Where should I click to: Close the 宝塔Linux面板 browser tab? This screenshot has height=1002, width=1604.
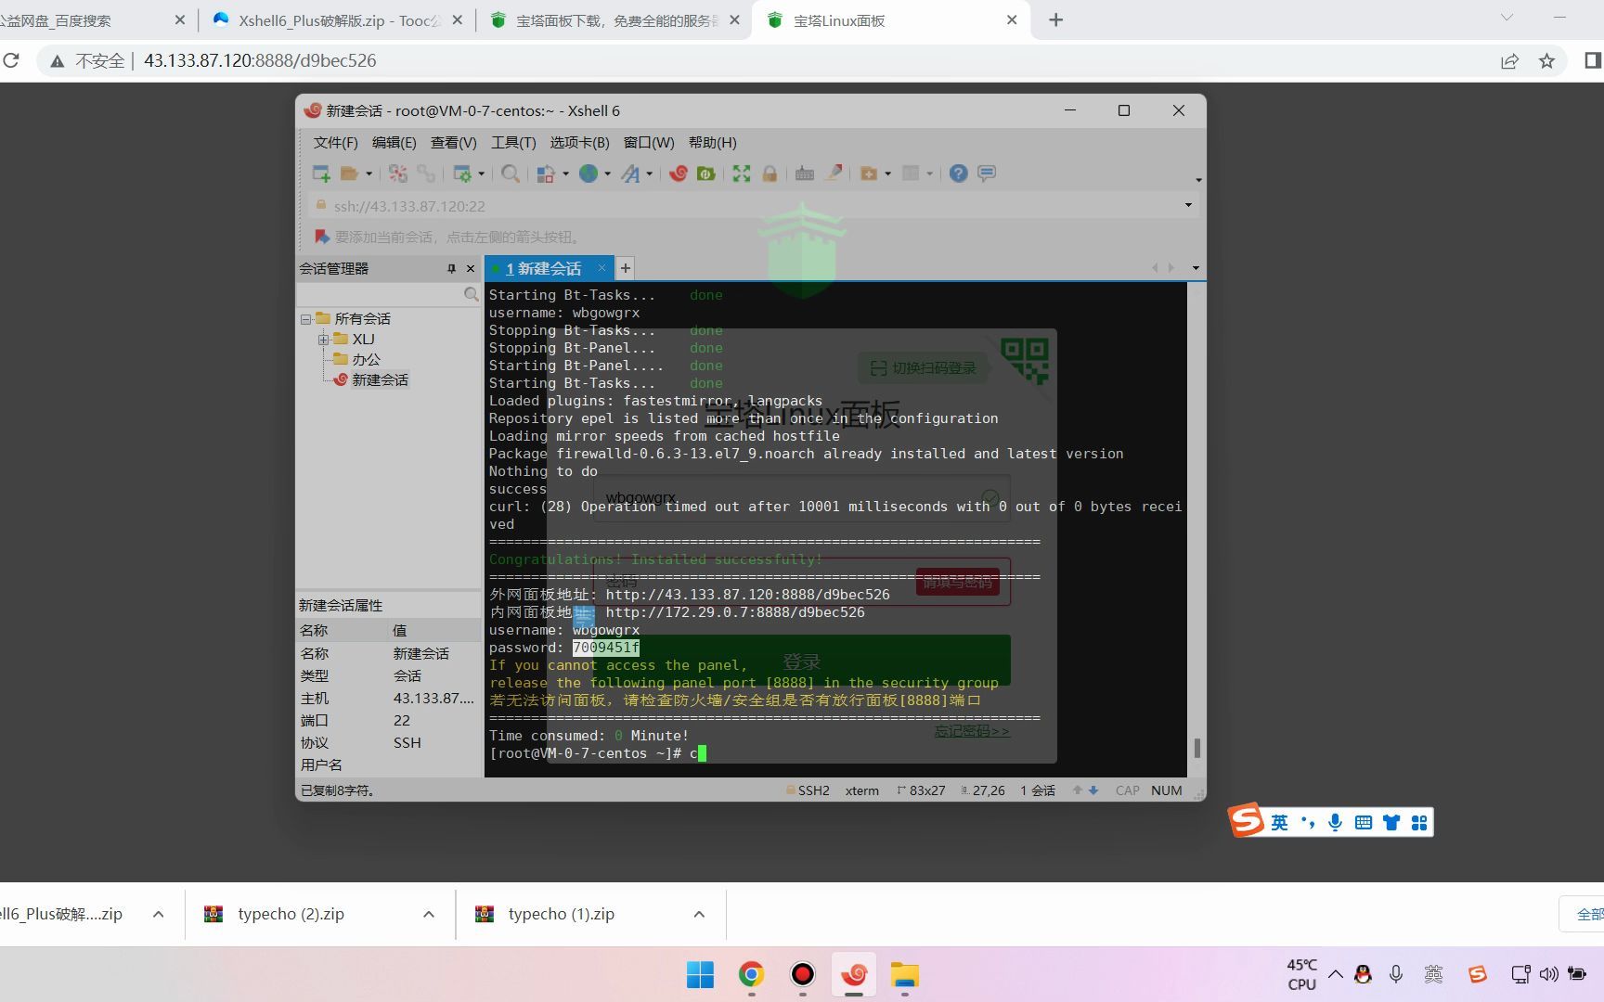point(1012,19)
